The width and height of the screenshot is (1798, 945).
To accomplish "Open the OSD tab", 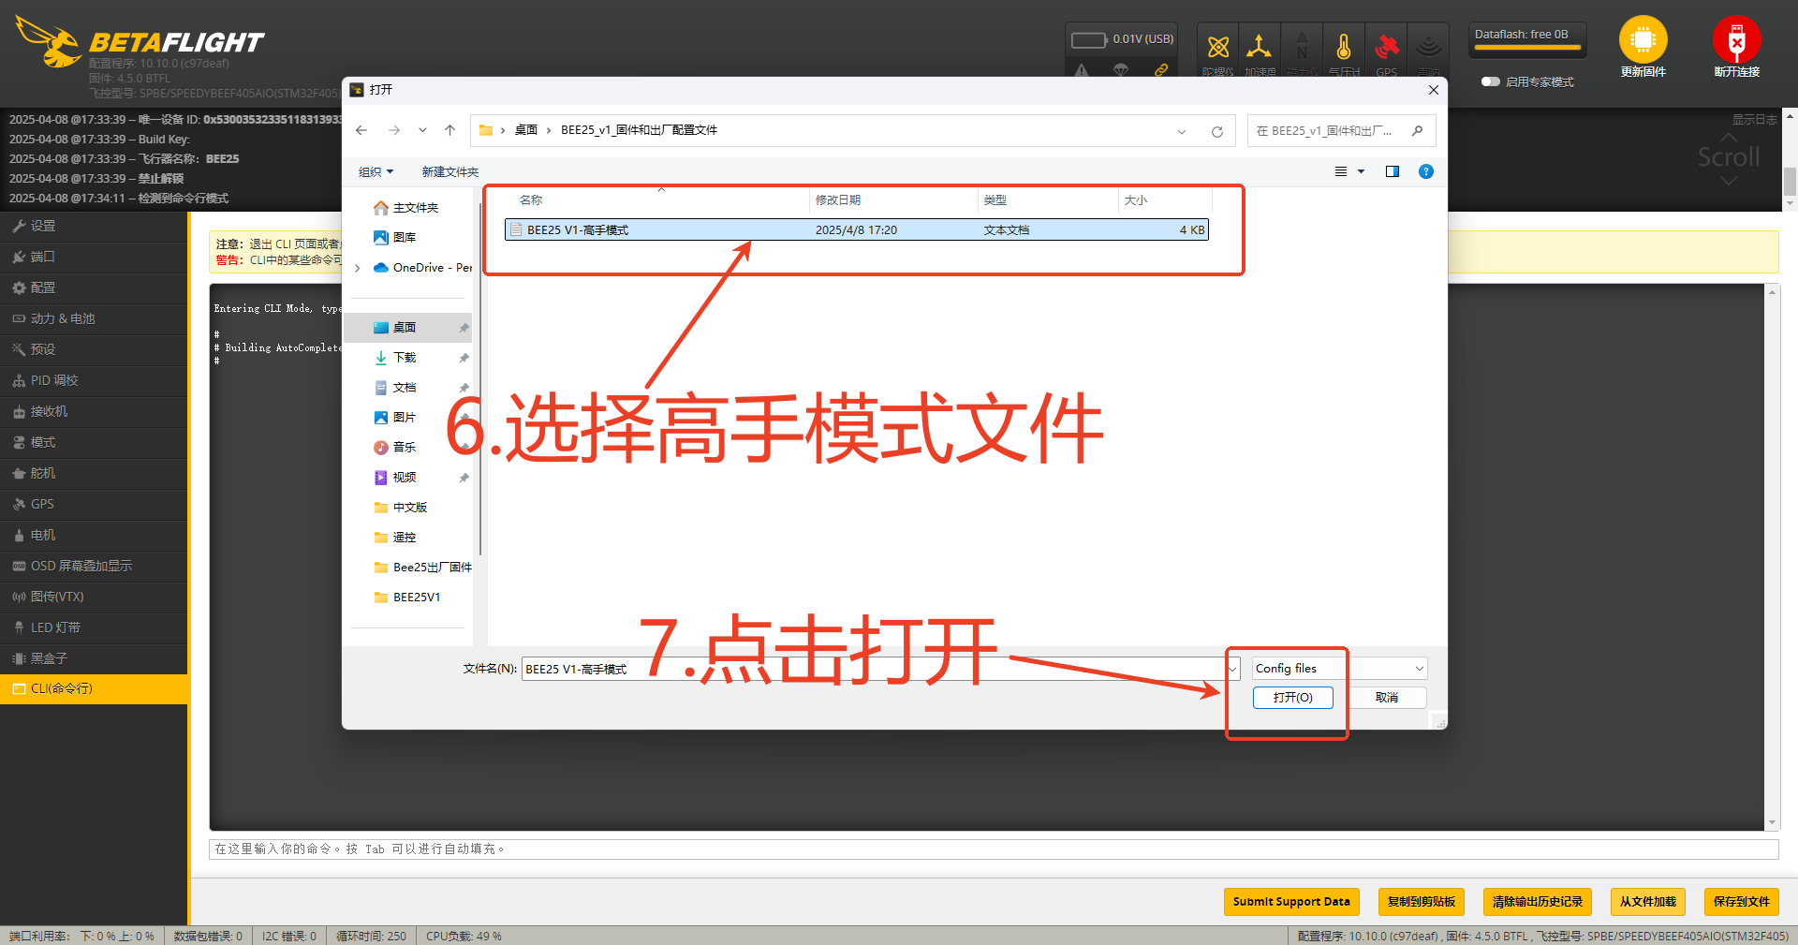I will 94,566.
